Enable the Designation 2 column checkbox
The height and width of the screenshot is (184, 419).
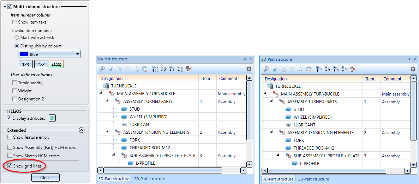click(x=15, y=99)
